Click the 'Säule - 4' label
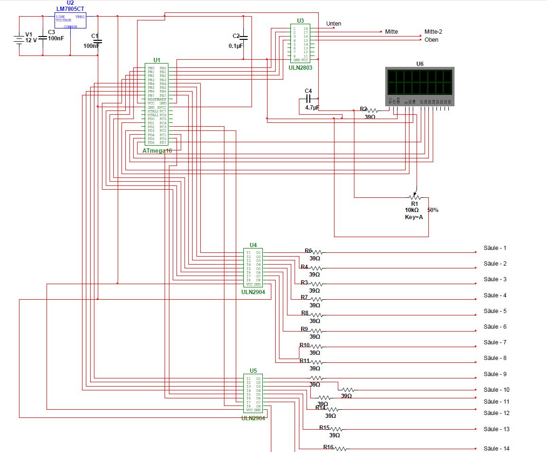This screenshot has width=547, height=452. click(495, 295)
